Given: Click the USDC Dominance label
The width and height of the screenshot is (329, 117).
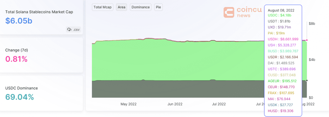Looking at the screenshot, I should point(22,88).
